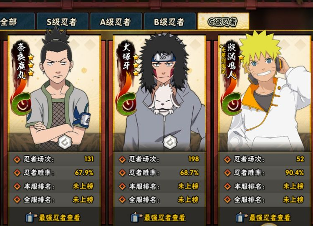This screenshot has width=313, height=226.
Task: Click the three stars beside 犬塚牙 name
Action: (136, 65)
